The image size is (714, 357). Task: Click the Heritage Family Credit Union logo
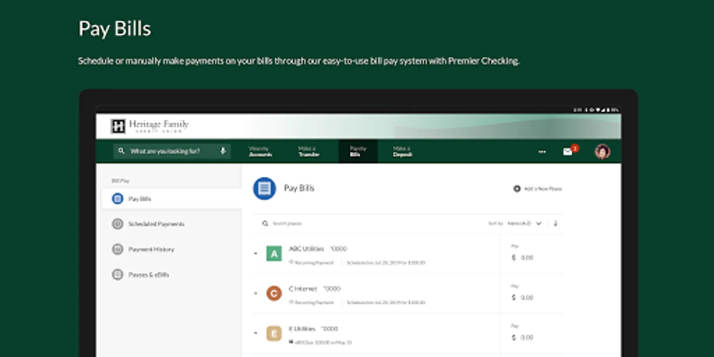[150, 126]
